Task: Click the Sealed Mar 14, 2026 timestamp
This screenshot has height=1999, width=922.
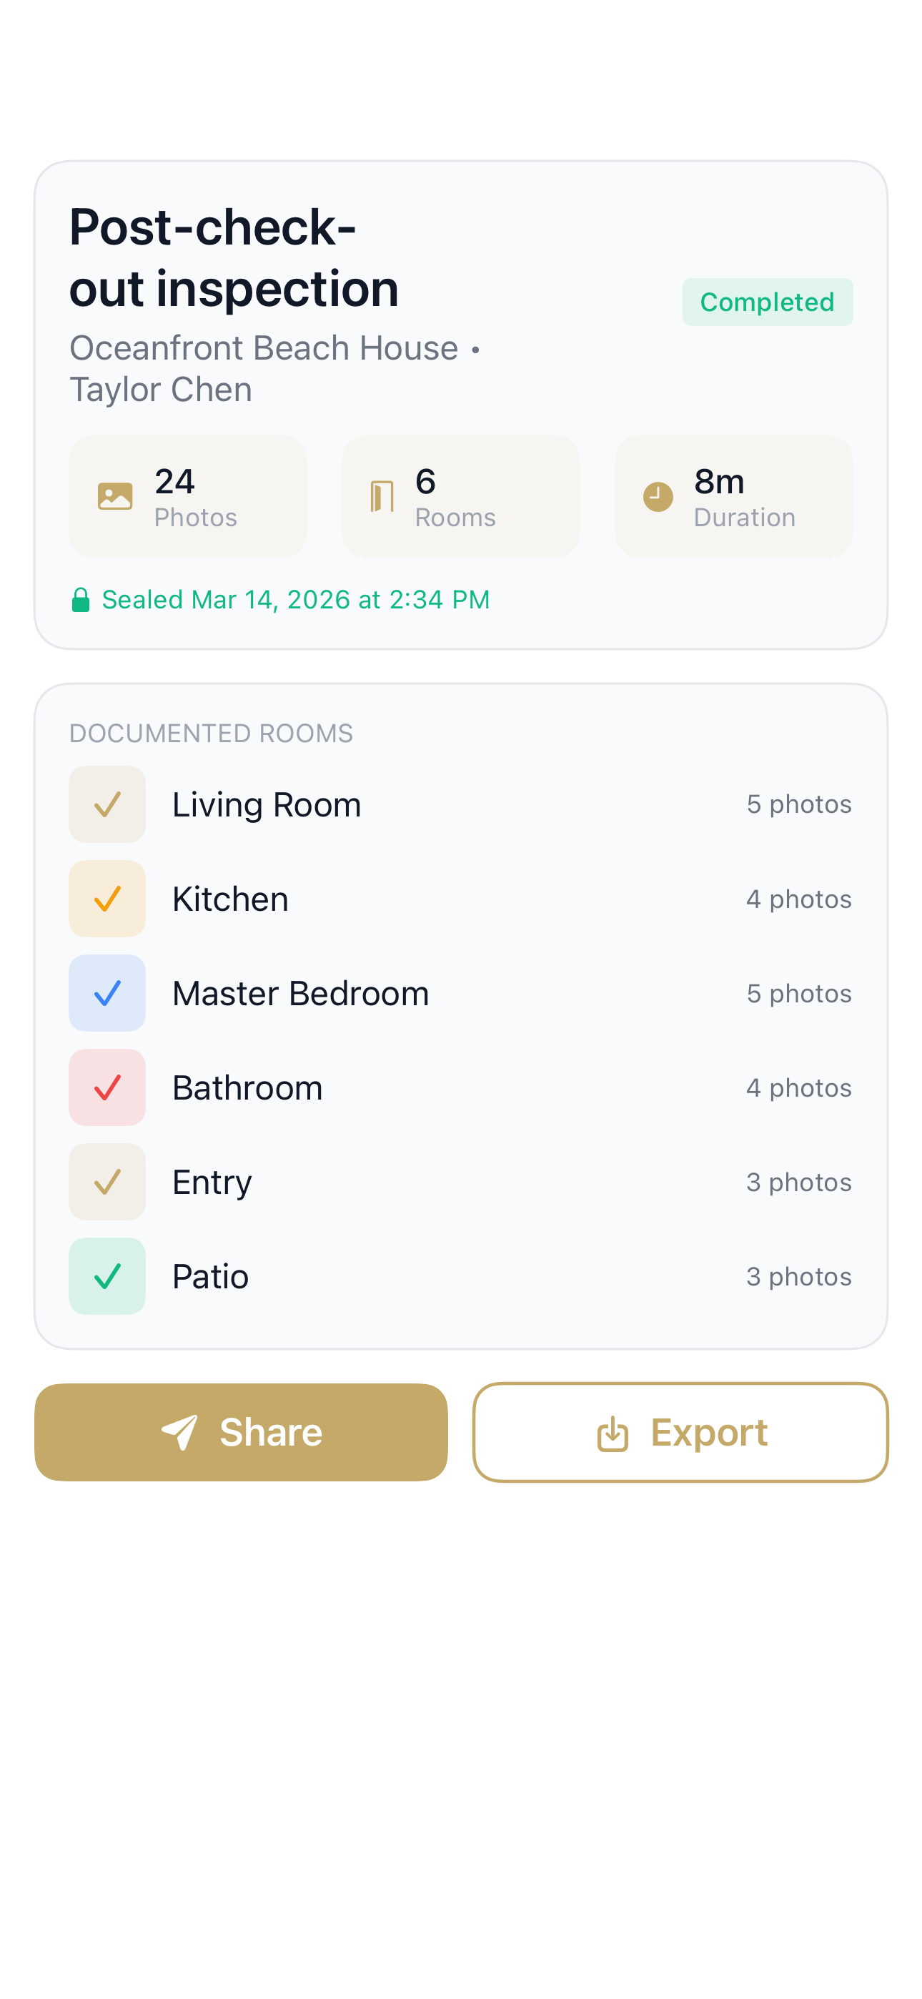Action: (x=296, y=600)
